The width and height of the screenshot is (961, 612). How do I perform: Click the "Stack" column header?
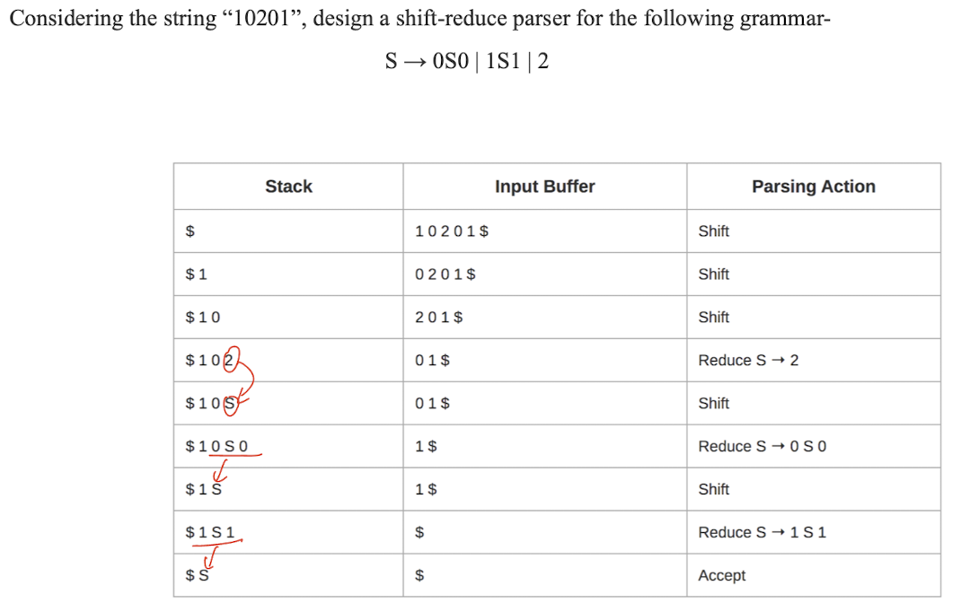point(288,187)
